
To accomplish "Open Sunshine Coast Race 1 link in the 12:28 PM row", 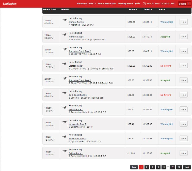I will (x=80, y=51).
